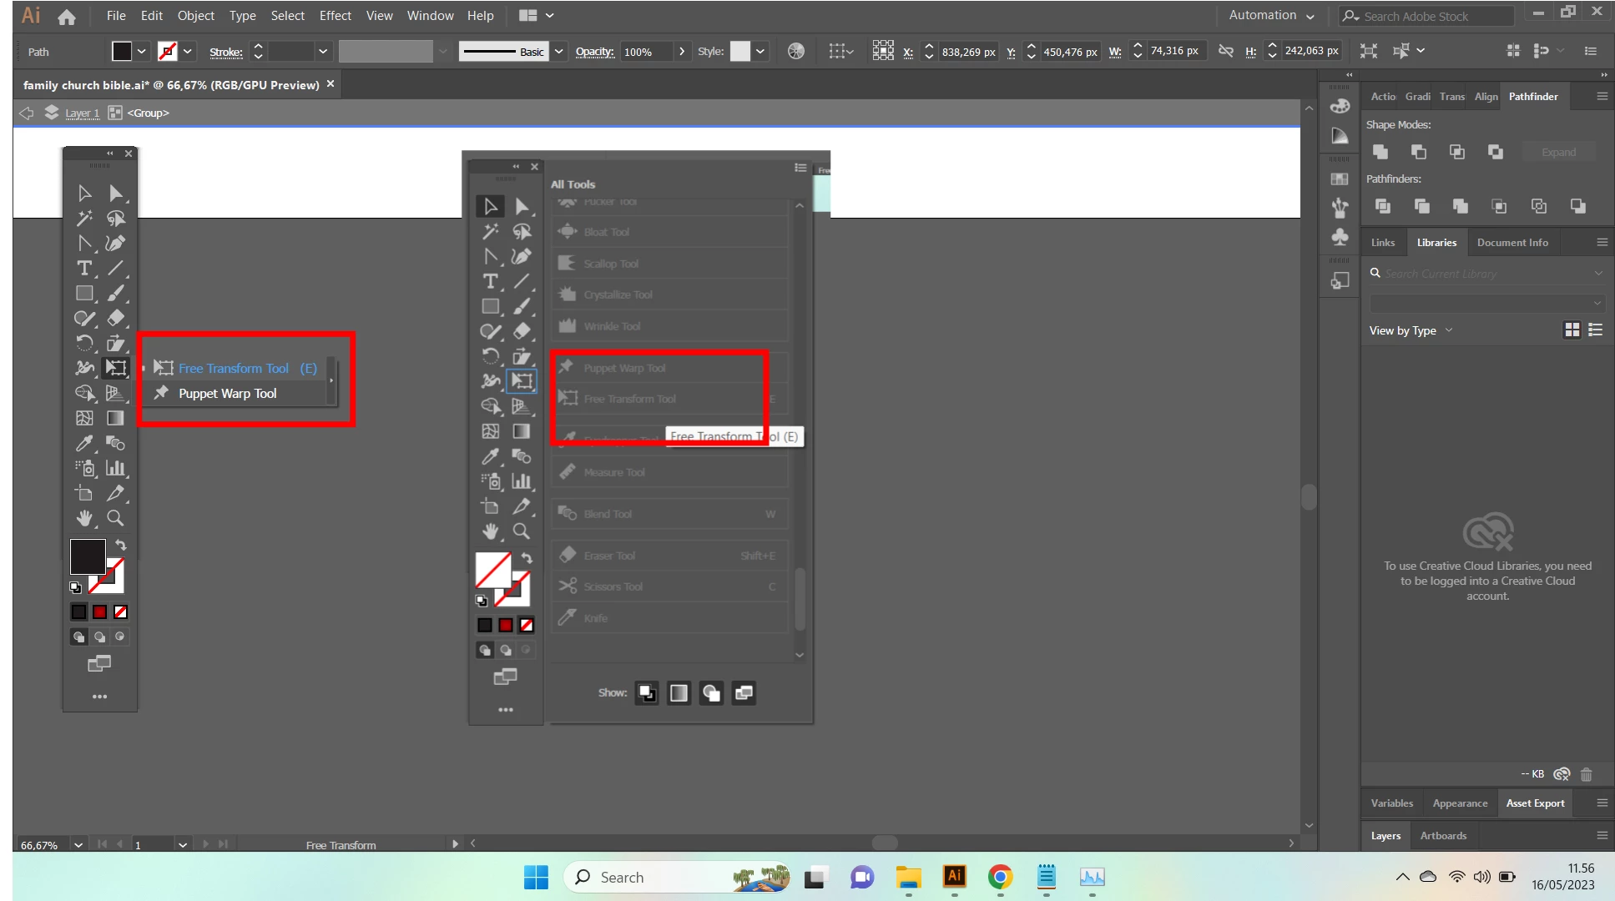Switch to the Document Info tab
The height and width of the screenshot is (901, 1615).
click(x=1512, y=243)
